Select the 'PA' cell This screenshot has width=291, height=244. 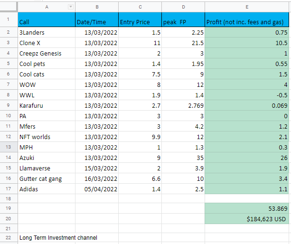click(47, 116)
